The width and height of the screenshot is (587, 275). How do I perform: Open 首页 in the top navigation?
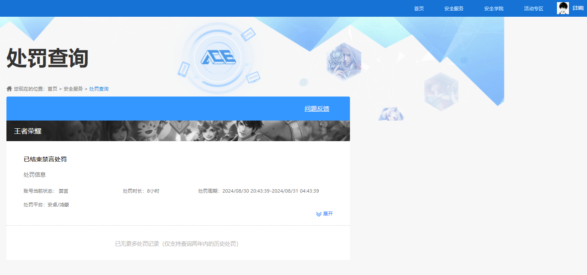pyautogui.click(x=419, y=9)
